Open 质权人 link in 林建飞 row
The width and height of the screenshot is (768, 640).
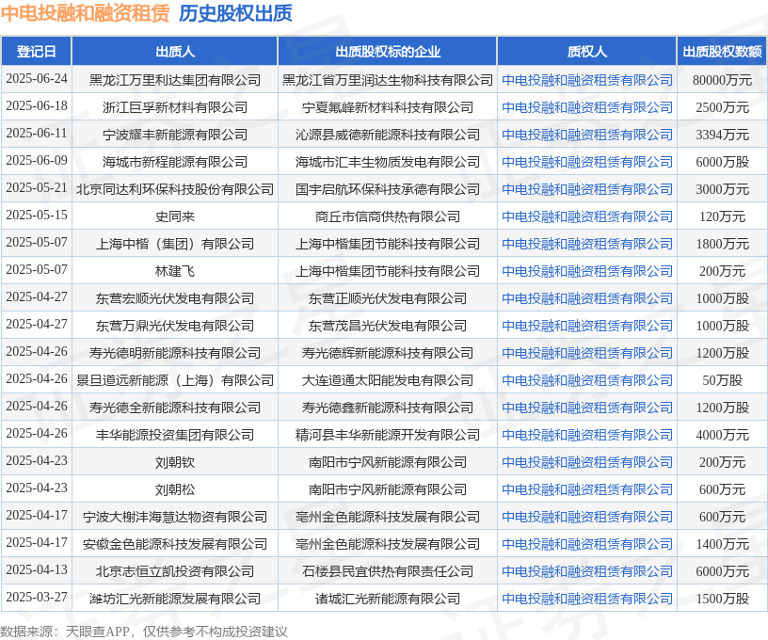click(x=586, y=271)
